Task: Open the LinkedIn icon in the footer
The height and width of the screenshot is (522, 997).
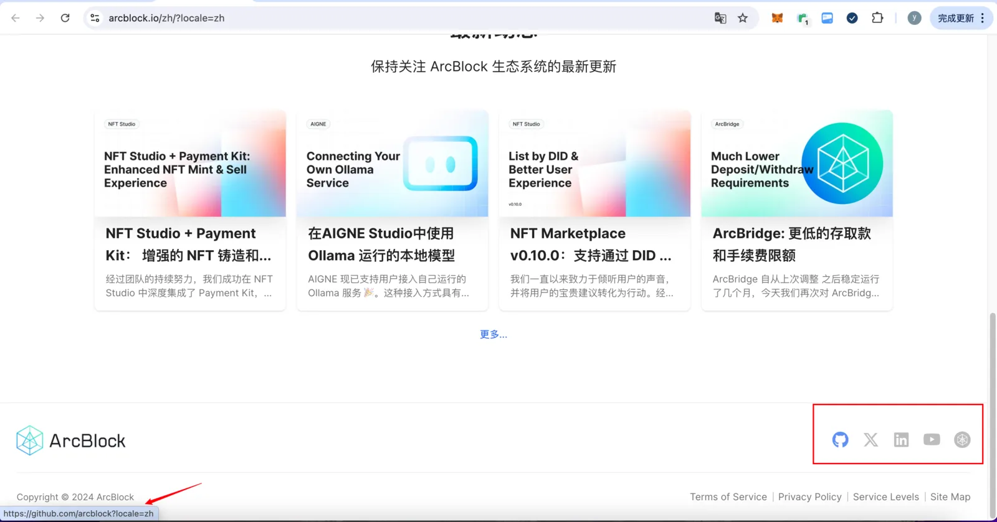Action: point(901,440)
